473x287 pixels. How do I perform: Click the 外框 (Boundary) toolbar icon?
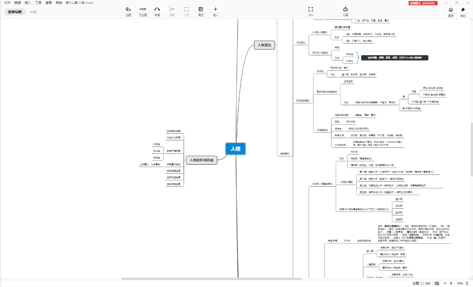point(186,9)
